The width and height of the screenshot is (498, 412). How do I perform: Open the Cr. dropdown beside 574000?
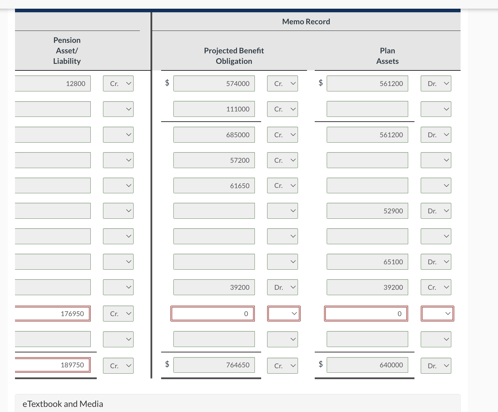(x=282, y=84)
